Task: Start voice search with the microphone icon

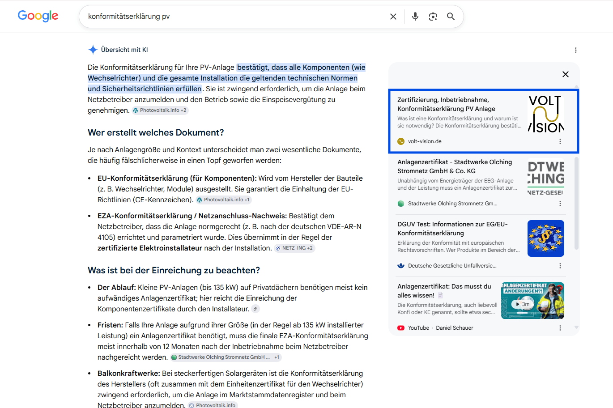Action: [x=415, y=17]
